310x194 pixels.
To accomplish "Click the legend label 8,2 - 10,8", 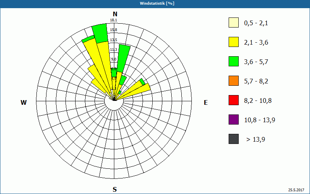I will 258,101.
